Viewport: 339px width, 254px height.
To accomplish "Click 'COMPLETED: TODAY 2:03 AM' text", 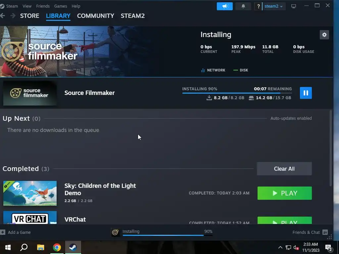I will pos(219,193).
